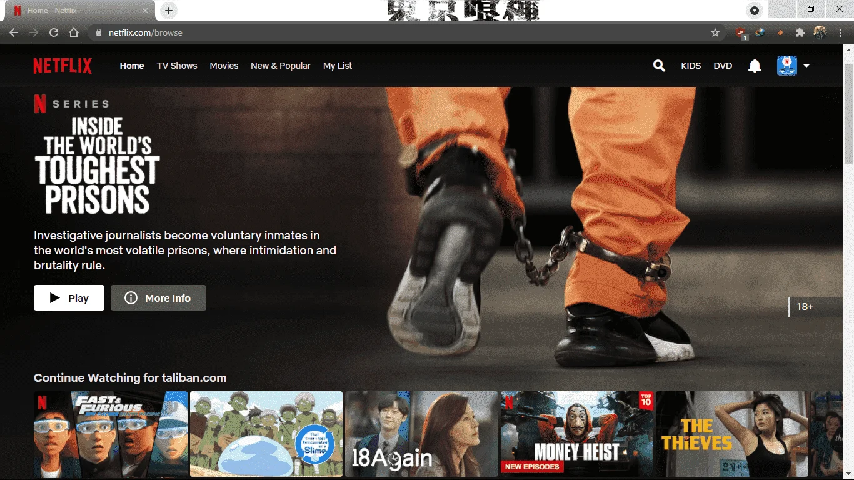The height and width of the screenshot is (480, 854).
Task: Click the More Info button
Action: [x=158, y=298]
